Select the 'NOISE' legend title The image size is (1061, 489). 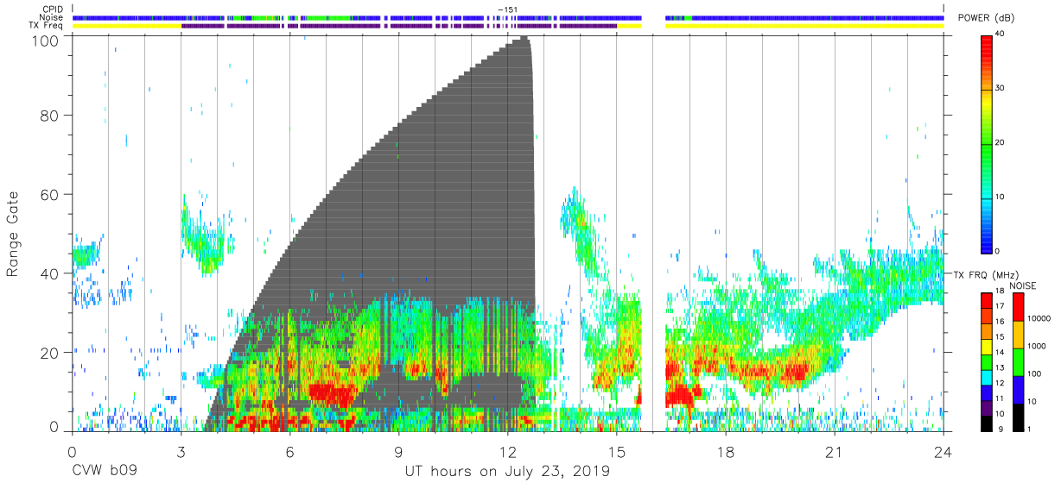[x=1022, y=285]
